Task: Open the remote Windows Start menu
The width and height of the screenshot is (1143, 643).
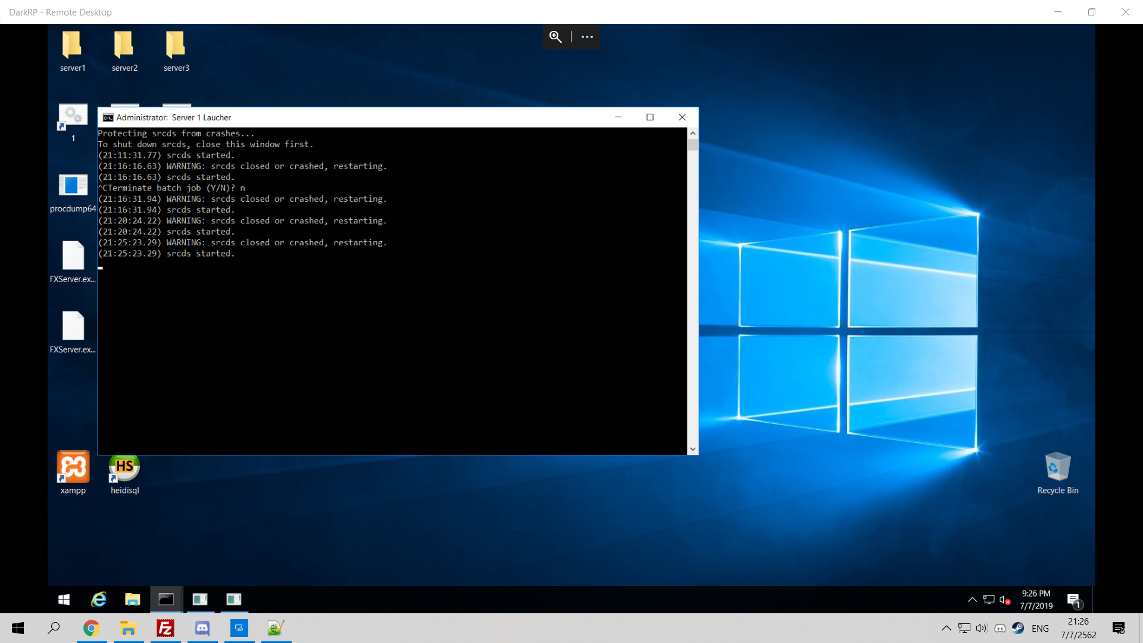Action: [x=64, y=600]
